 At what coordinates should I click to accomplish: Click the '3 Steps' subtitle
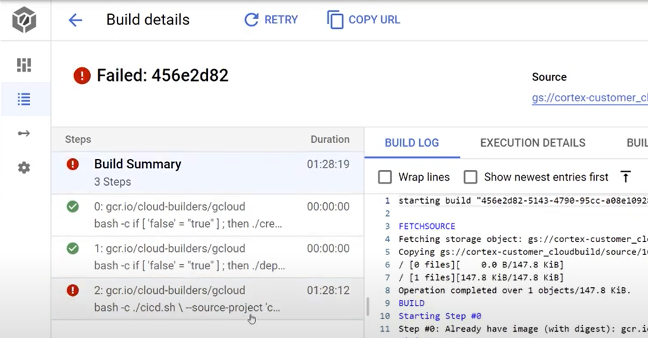[x=112, y=181]
